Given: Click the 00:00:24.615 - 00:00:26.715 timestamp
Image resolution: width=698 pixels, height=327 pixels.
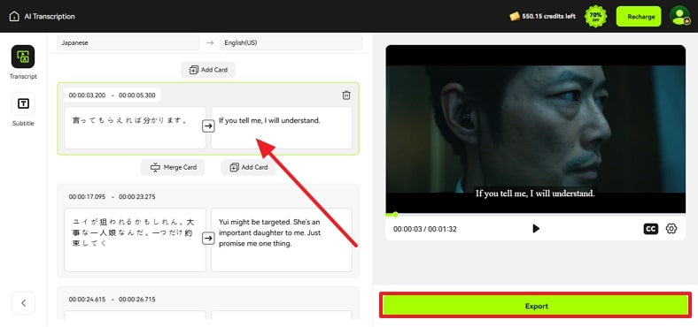Looking at the screenshot, I should pos(112,299).
